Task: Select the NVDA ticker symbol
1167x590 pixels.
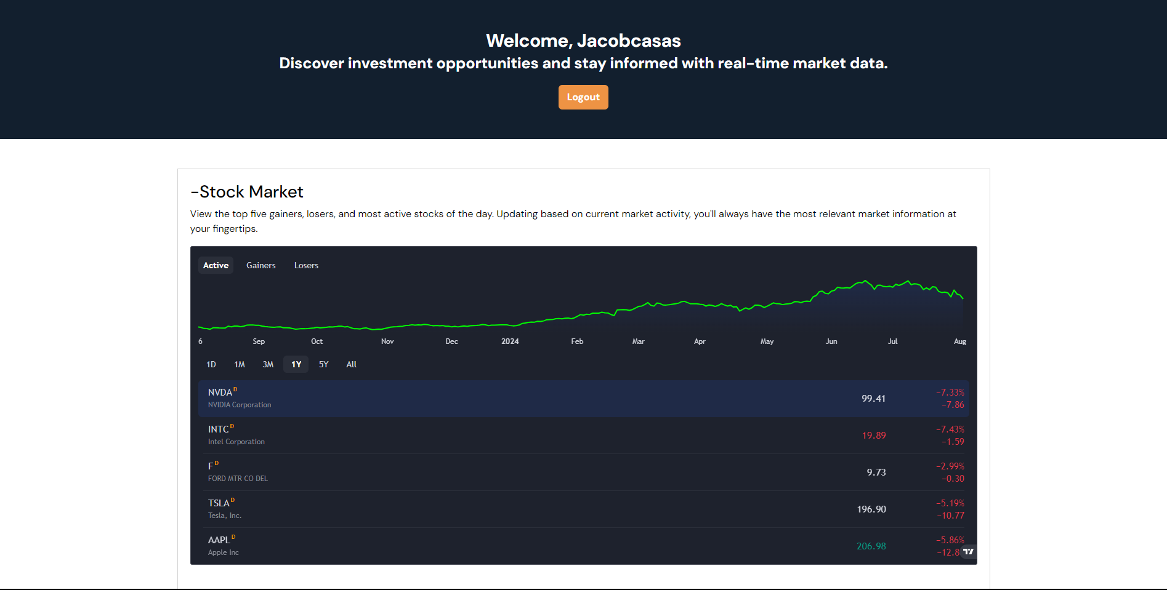Action: (x=220, y=392)
